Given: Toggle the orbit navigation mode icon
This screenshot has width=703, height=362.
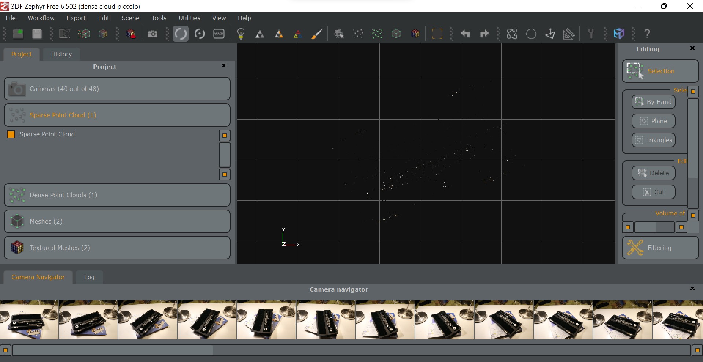Looking at the screenshot, I should tap(181, 34).
